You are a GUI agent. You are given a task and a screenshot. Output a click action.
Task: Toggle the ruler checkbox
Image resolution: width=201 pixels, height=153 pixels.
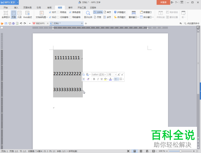(50, 12)
